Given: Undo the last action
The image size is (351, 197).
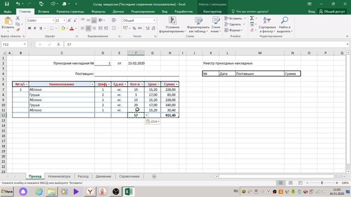Looking at the screenshot, I should pos(18,4).
